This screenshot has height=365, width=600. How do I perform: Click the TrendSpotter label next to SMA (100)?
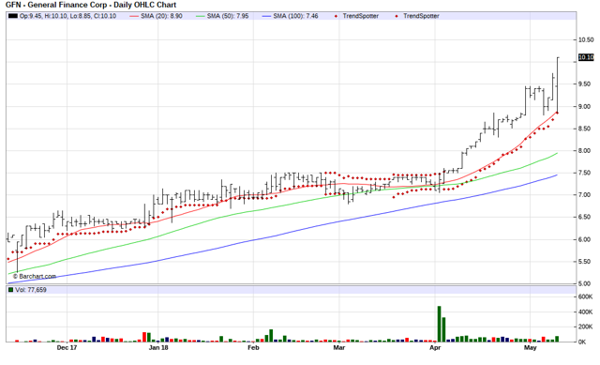pyautogui.click(x=360, y=16)
